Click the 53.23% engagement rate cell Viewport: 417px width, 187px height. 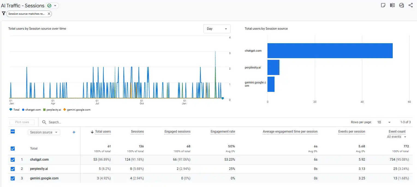coord(230,160)
